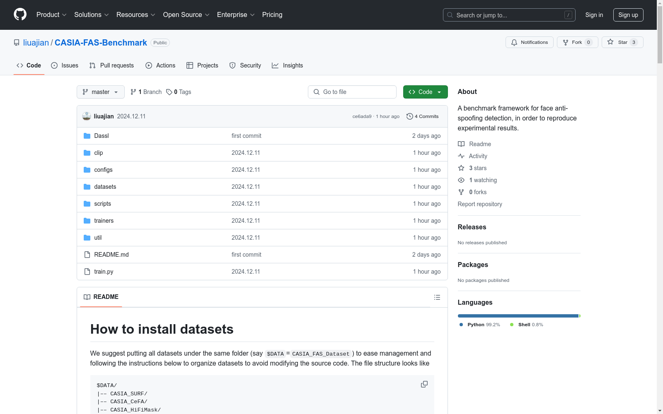Click the Python 99.2% language legend
Image resolution: width=663 pixels, height=414 pixels.
(480, 325)
